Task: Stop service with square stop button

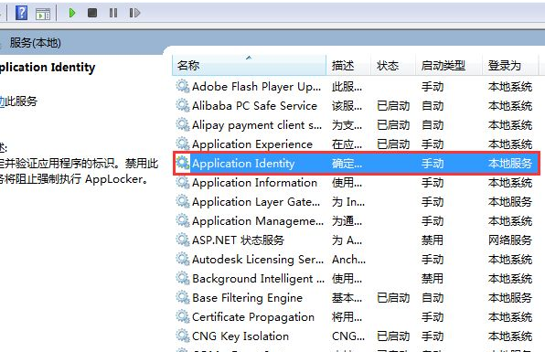Action: click(x=92, y=13)
